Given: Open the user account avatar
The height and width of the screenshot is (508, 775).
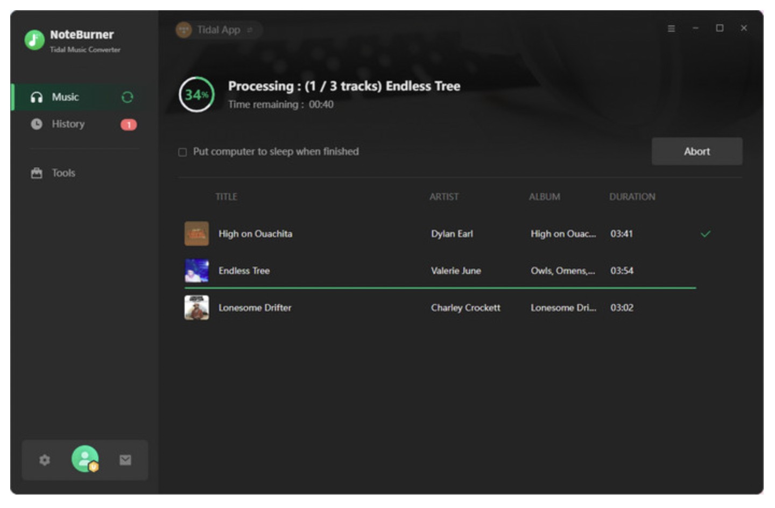Looking at the screenshot, I should [x=85, y=459].
